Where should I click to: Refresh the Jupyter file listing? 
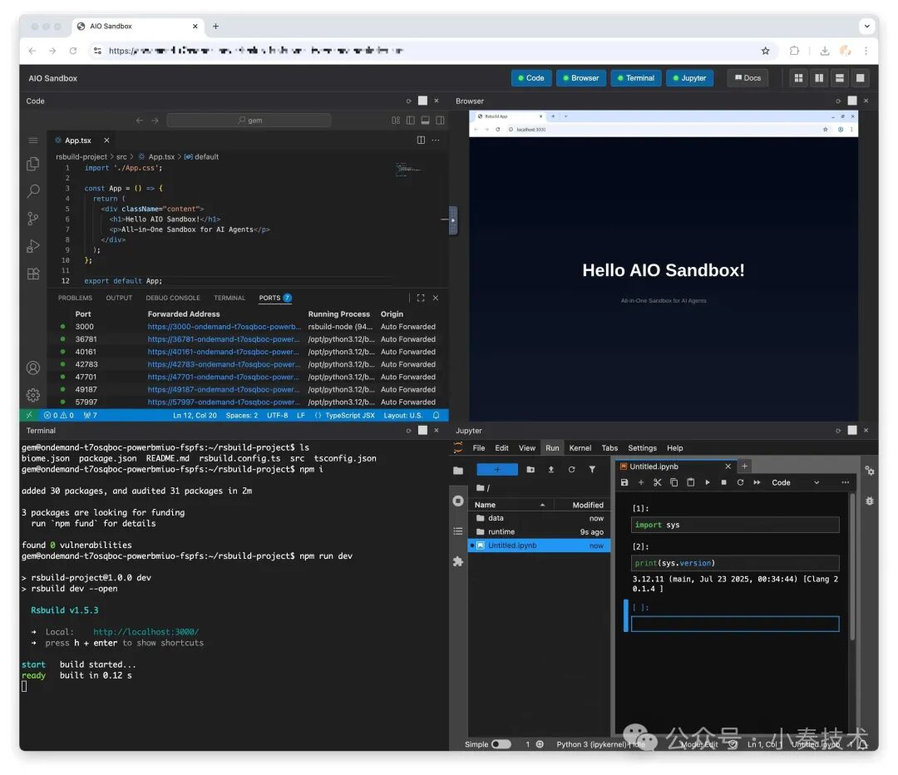coord(571,470)
